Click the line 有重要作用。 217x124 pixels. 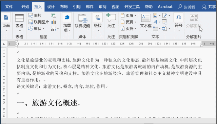[x=29, y=80]
